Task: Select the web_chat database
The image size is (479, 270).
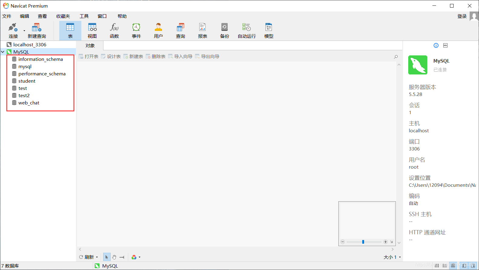Action: point(29,103)
